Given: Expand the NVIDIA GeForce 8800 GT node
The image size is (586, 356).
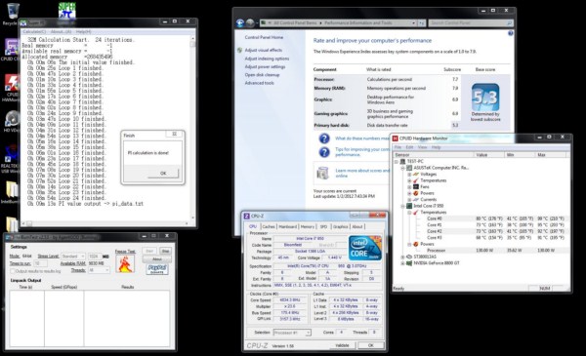Looking at the screenshot, I should tap(402, 263).
